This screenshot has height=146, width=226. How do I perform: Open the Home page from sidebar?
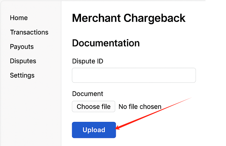(x=19, y=18)
